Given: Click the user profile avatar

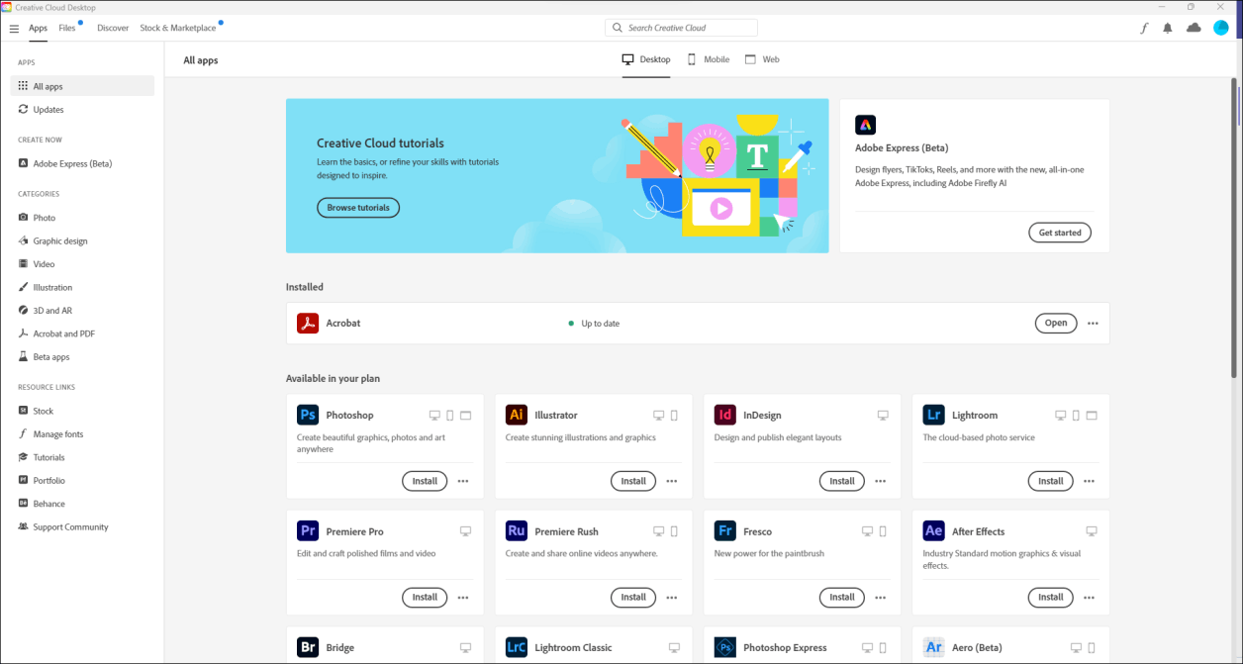Looking at the screenshot, I should (1220, 28).
